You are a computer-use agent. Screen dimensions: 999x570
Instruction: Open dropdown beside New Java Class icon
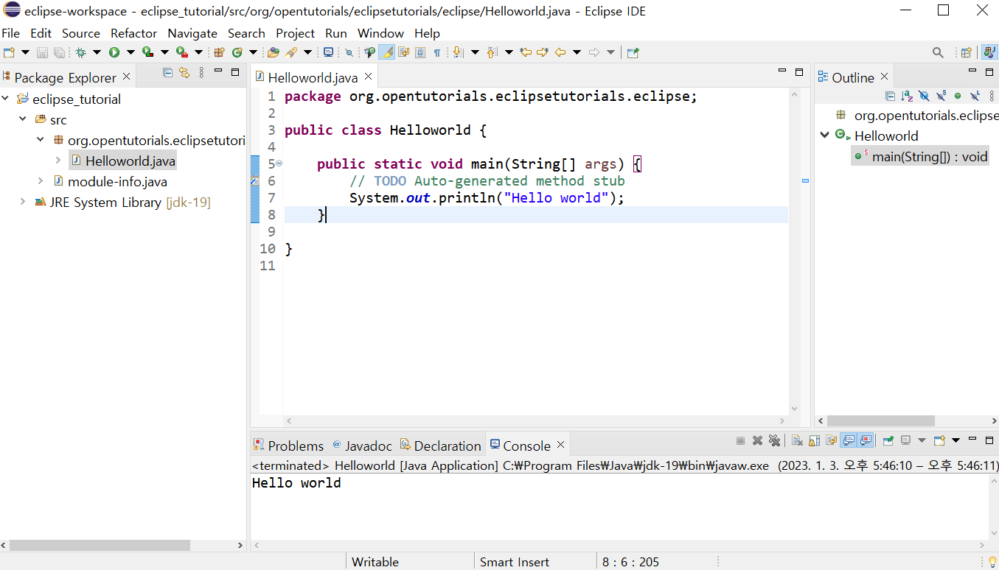(x=253, y=52)
